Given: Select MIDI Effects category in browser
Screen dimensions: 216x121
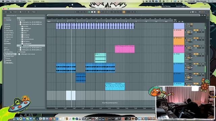Looking at the screenshot, I should [x=9, y=35].
